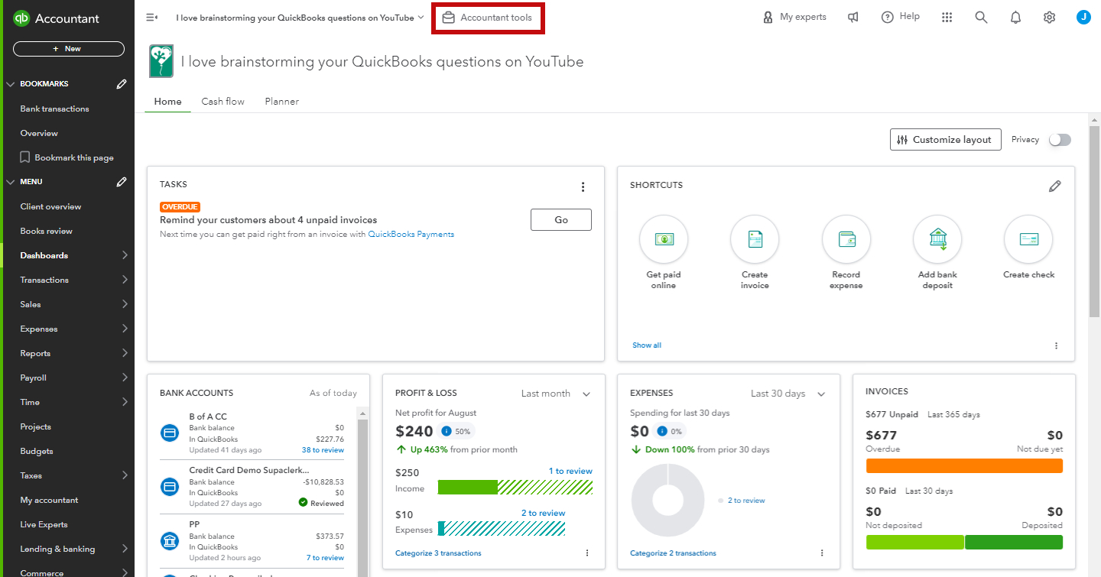Click the Create check shortcut icon
The height and width of the screenshot is (577, 1101).
click(1028, 239)
